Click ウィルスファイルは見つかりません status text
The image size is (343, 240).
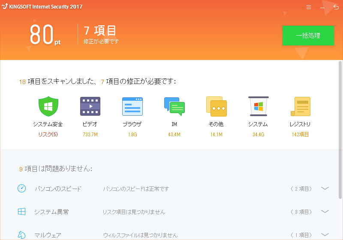tap(140, 235)
